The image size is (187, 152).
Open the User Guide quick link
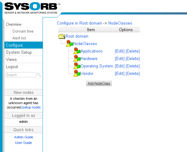click(23, 143)
